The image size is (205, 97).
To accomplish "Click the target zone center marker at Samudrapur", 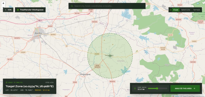I will (x=110, y=56).
